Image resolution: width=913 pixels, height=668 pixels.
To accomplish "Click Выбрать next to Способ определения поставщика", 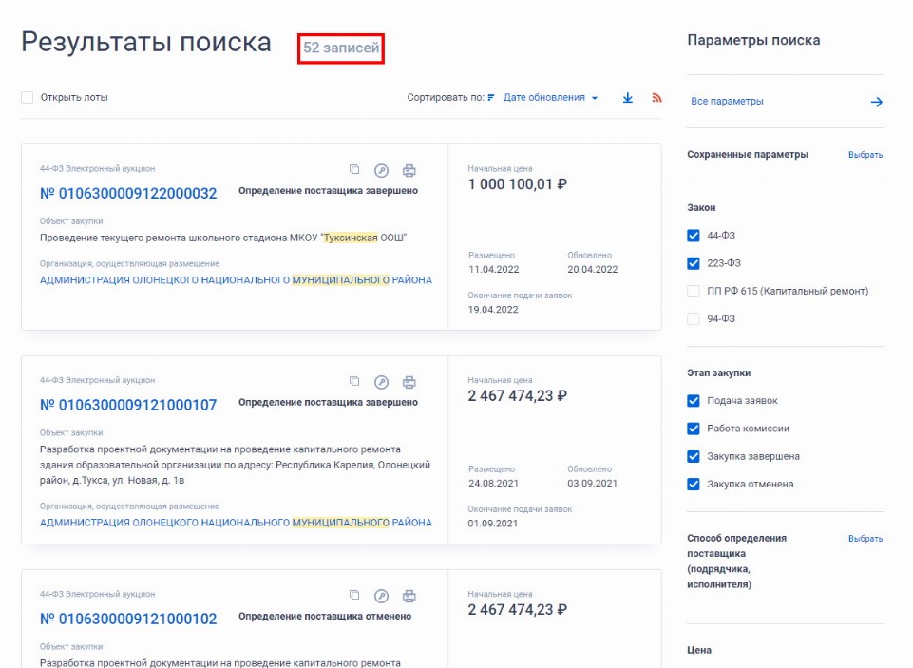I will tap(865, 539).
